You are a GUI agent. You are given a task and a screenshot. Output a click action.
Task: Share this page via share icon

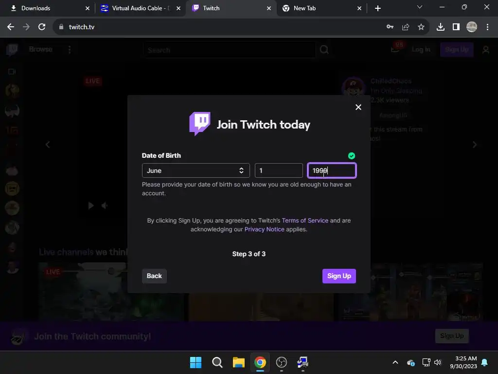(405, 27)
